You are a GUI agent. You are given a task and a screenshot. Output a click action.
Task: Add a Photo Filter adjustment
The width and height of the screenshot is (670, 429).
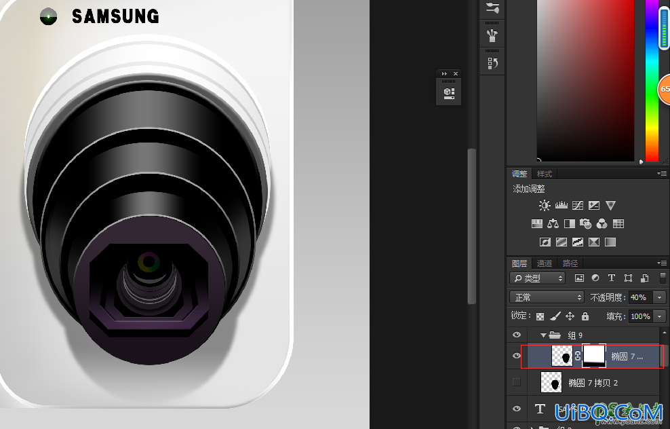tap(585, 224)
